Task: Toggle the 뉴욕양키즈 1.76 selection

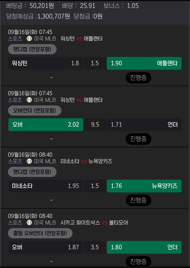Action: 144,186
